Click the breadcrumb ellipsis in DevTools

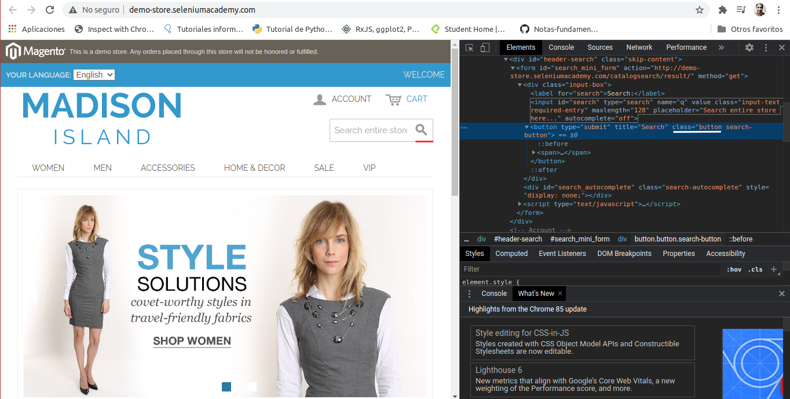(466, 239)
